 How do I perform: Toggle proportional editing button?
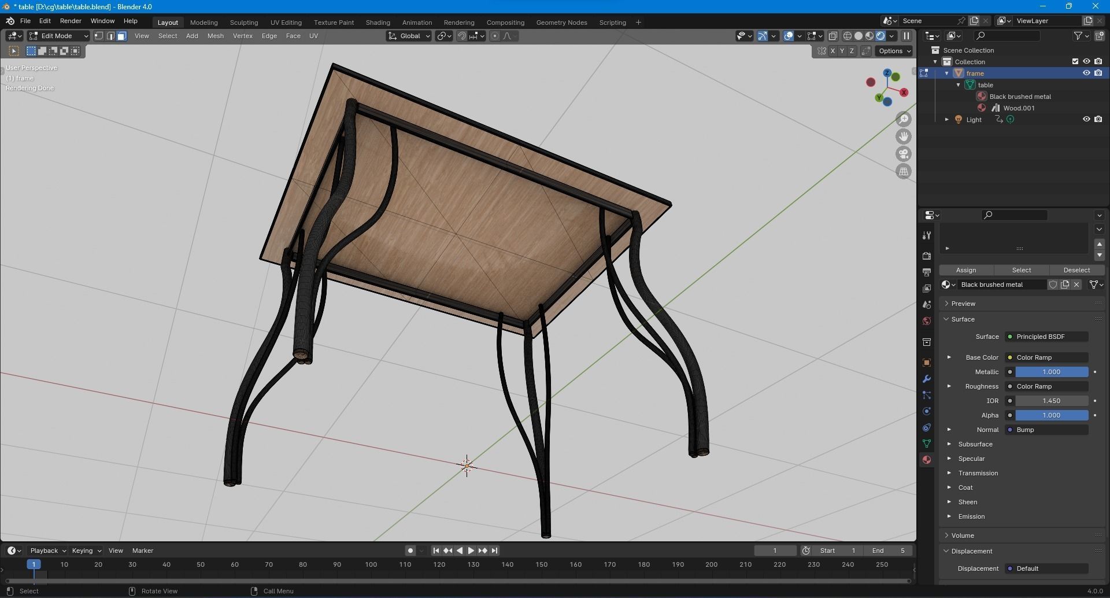tap(495, 36)
